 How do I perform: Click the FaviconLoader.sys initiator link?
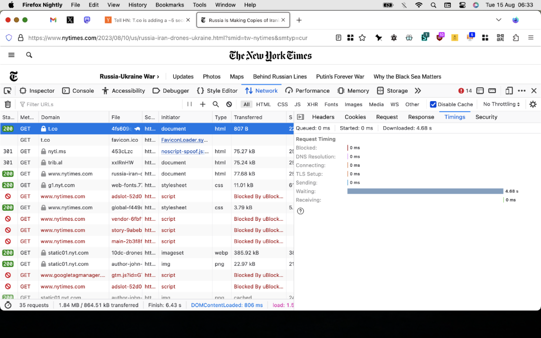[184, 140]
